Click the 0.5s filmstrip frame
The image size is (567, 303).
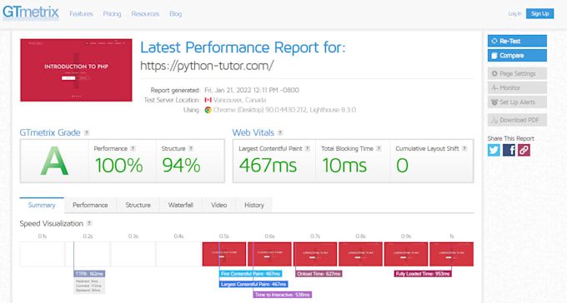pyautogui.click(x=224, y=254)
